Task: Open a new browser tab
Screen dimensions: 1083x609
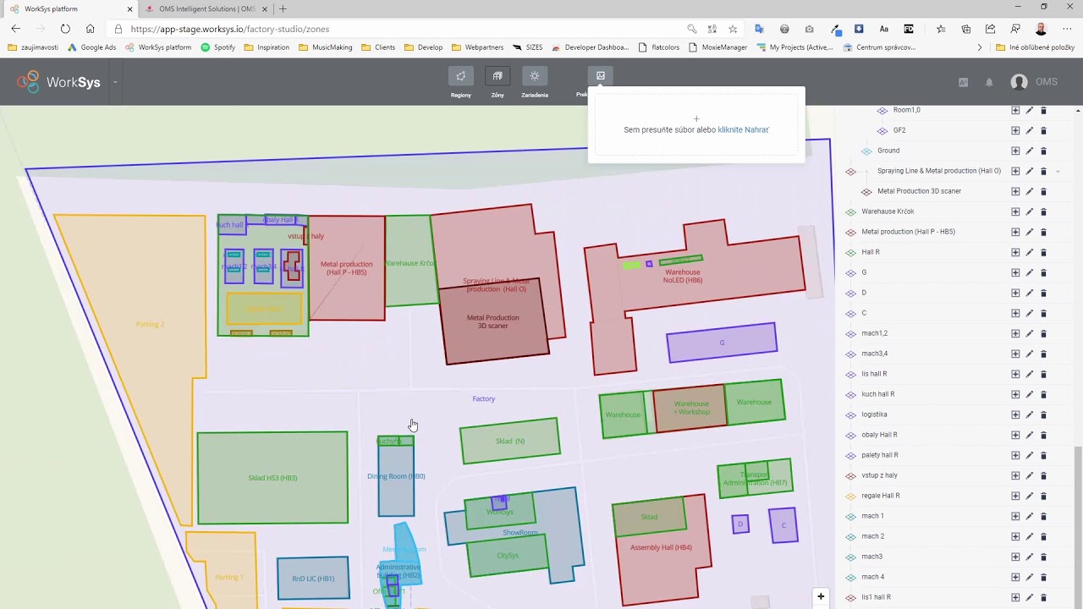Action: point(283,8)
